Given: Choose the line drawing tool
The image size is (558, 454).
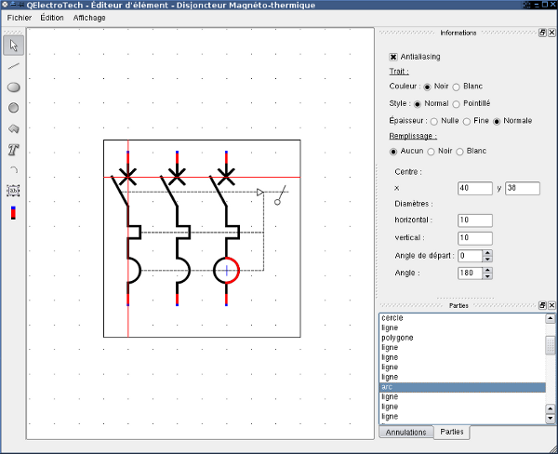Looking at the screenshot, I should pos(14,66).
